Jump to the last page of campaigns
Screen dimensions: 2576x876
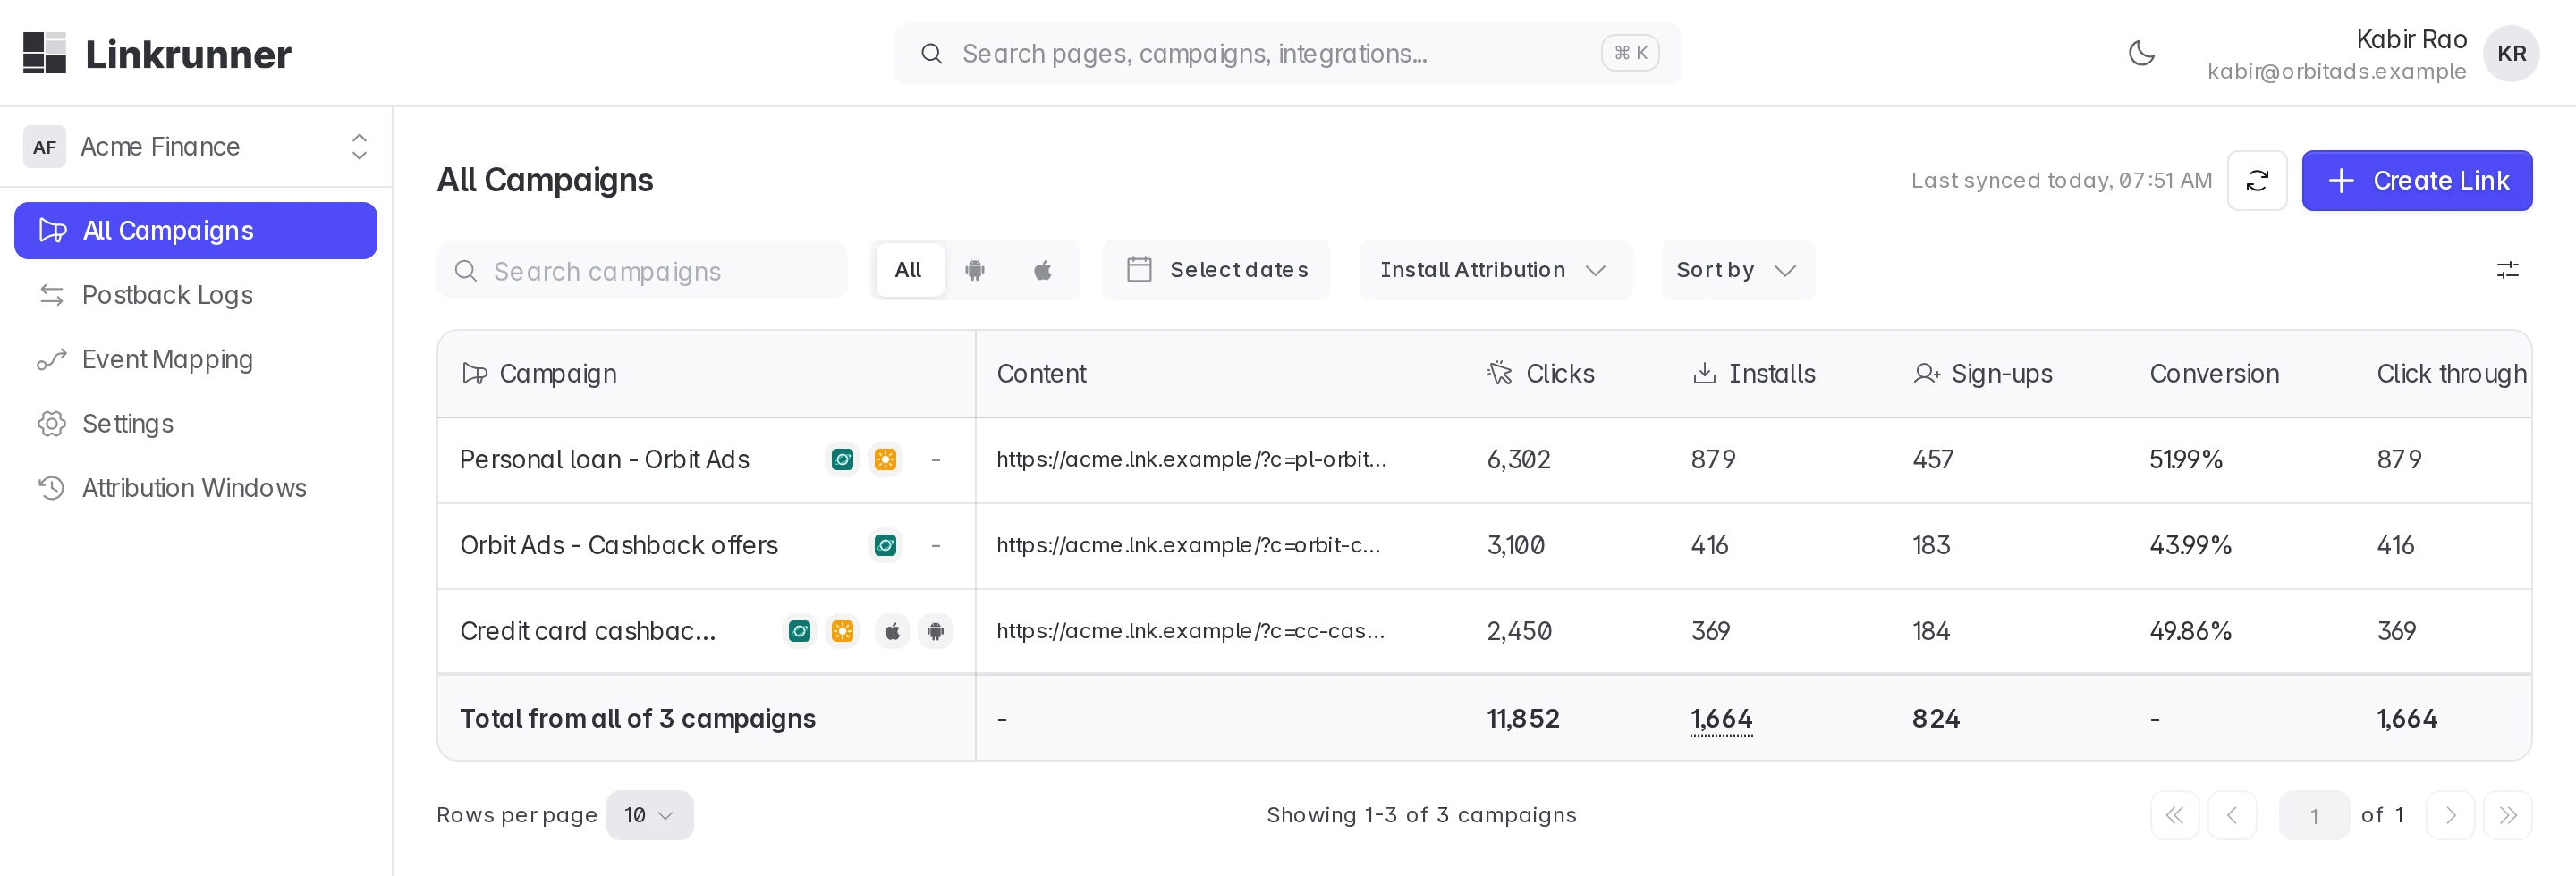click(x=2507, y=815)
